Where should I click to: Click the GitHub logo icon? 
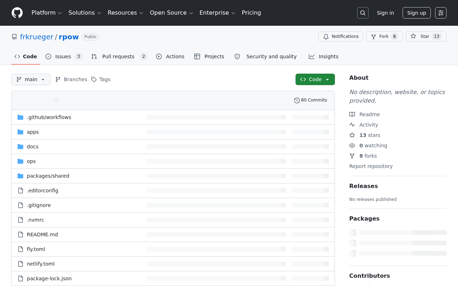[x=17, y=13]
